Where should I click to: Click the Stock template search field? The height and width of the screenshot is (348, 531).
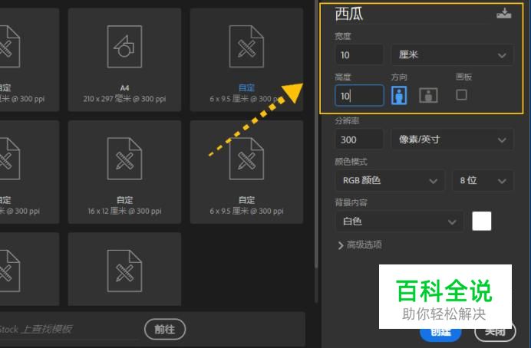pyautogui.click(x=69, y=329)
